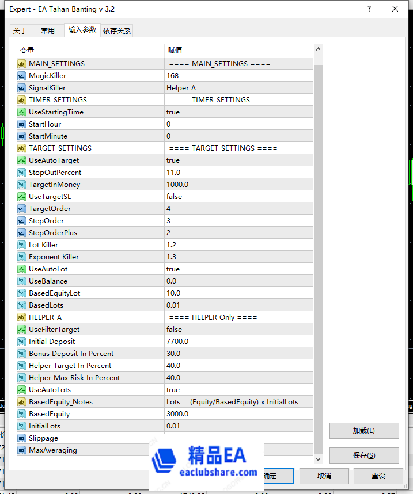The image size is (413, 494).
Task: Click the icon next to UseStartingTime
Action: tap(21, 112)
